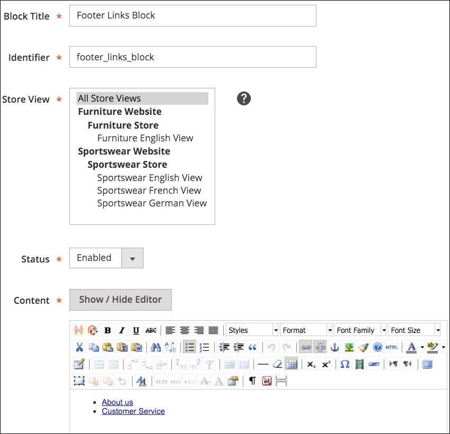Viewport: 450px width, 434px height.
Task: Click the Show / Hide Editor button
Action: click(x=120, y=300)
